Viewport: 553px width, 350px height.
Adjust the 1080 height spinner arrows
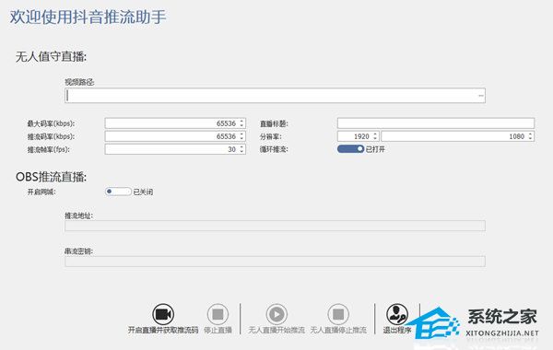[531, 136]
